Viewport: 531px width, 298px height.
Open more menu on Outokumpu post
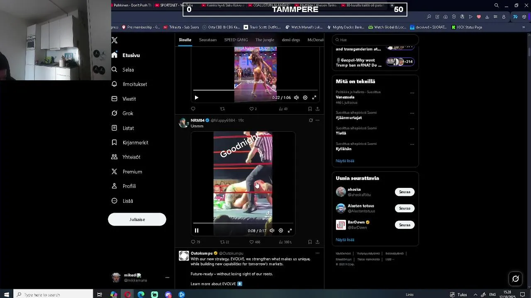[317, 253]
